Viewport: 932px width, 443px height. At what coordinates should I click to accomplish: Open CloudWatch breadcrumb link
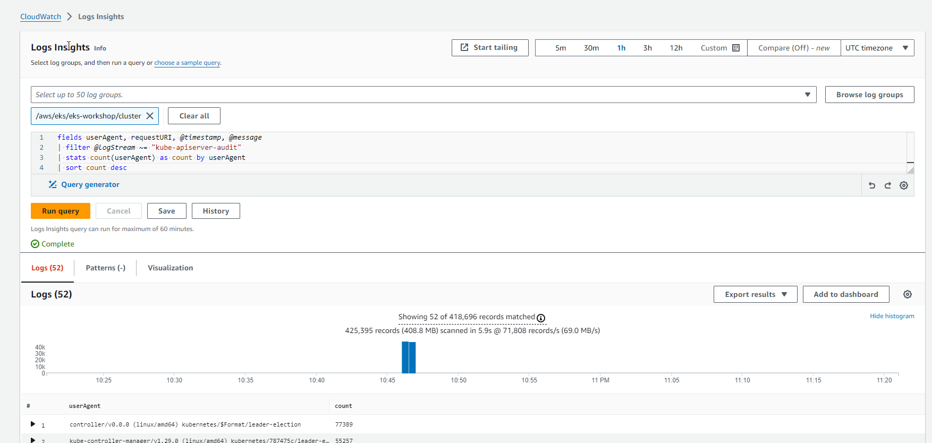coord(40,16)
